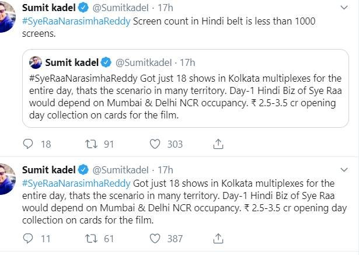This screenshot has width=359, height=255.
Task: Like the second tweet with 387 likes
Action: 155,238
